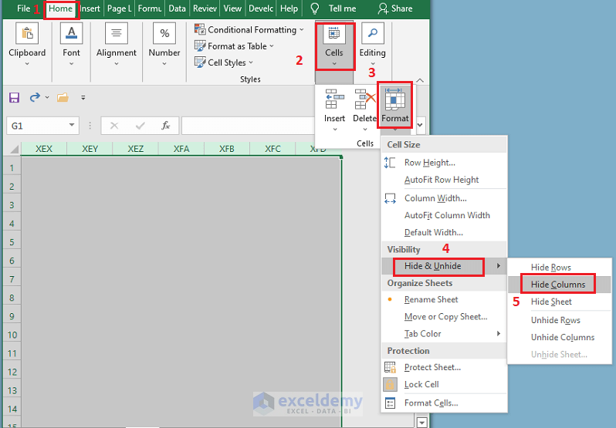Open Cell Styles dropdown
The width and height of the screenshot is (616, 428).
pos(224,62)
